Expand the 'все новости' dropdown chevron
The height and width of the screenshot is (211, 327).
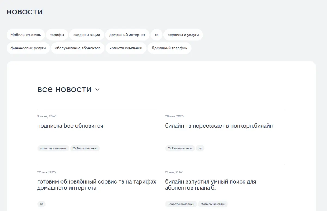click(97, 89)
